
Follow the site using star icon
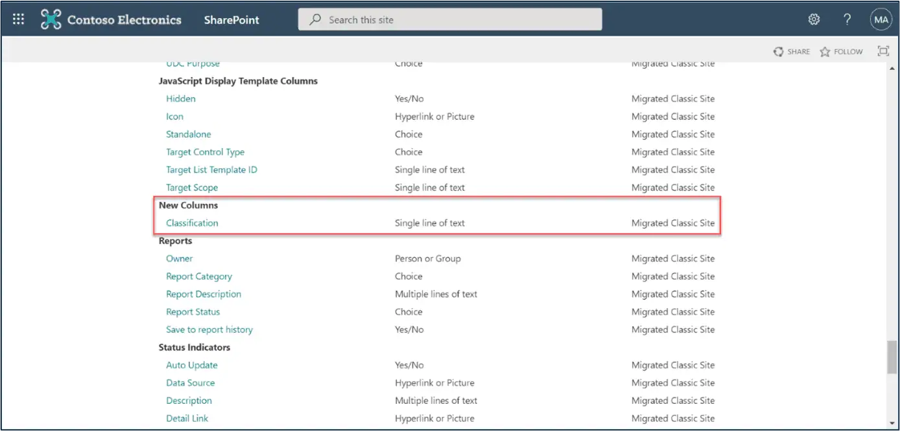point(841,52)
